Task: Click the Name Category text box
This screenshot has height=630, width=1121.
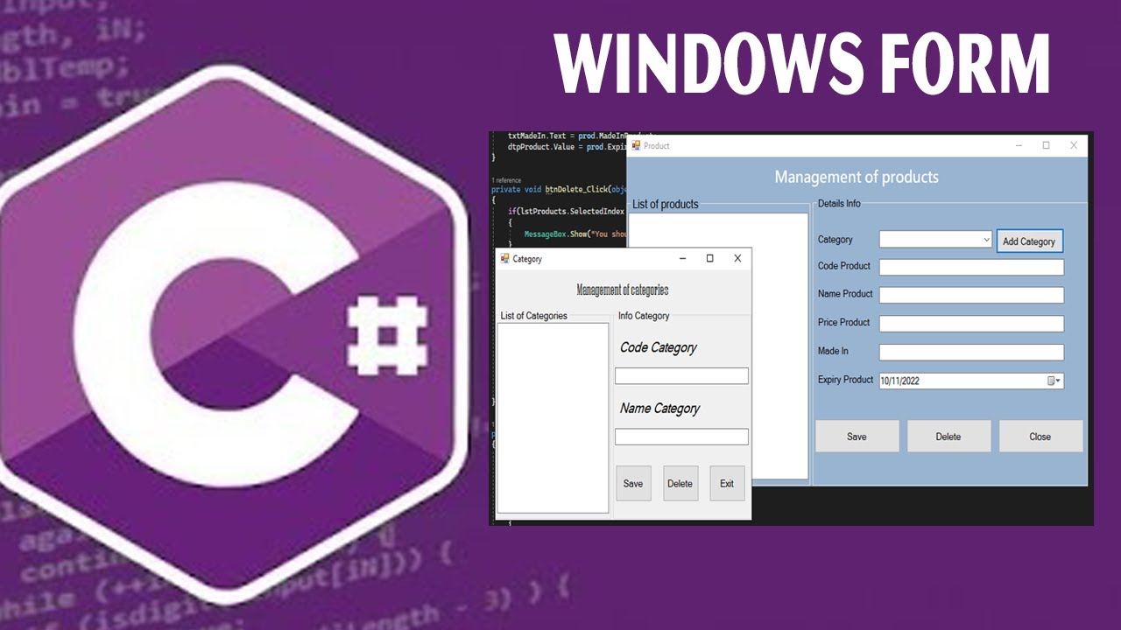Action: pyautogui.click(x=681, y=437)
